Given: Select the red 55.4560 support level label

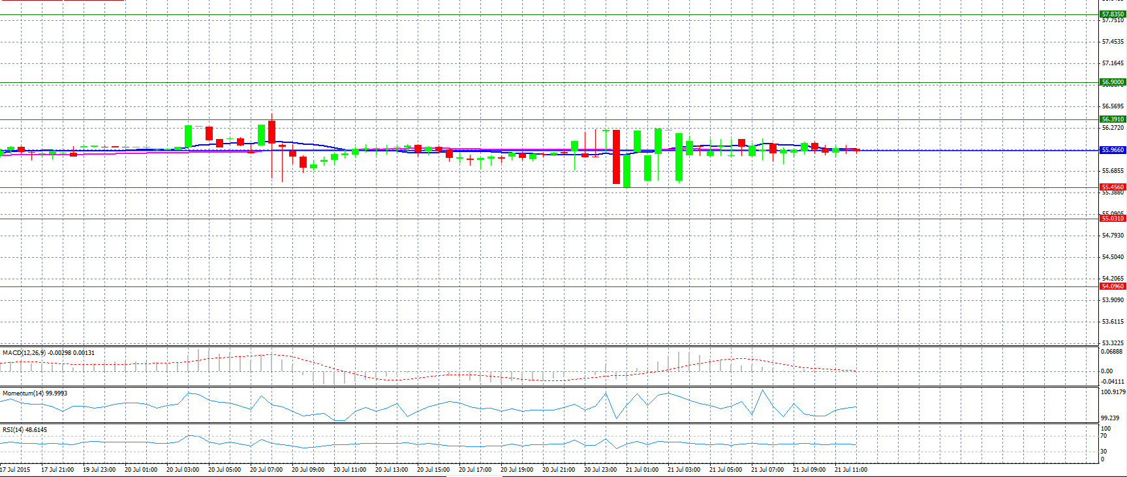Looking at the screenshot, I should tap(1113, 187).
